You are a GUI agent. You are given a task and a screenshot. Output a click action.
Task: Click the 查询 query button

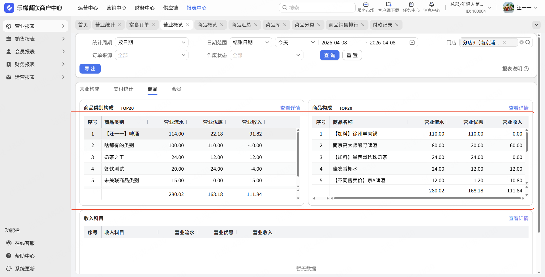tap(329, 55)
